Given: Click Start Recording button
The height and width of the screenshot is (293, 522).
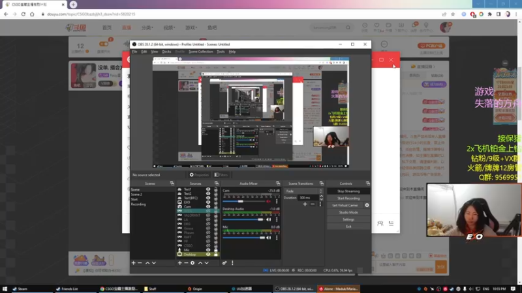Looking at the screenshot, I should point(348,199).
